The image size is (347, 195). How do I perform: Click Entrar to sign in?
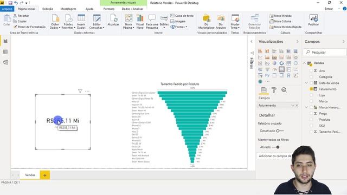click(329, 9)
